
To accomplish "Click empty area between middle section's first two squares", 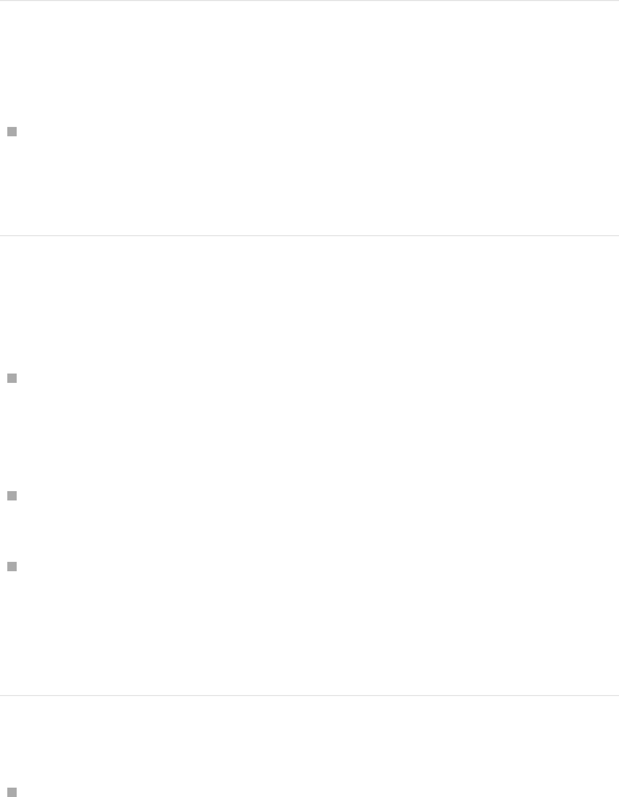I will pyautogui.click(x=309, y=437).
